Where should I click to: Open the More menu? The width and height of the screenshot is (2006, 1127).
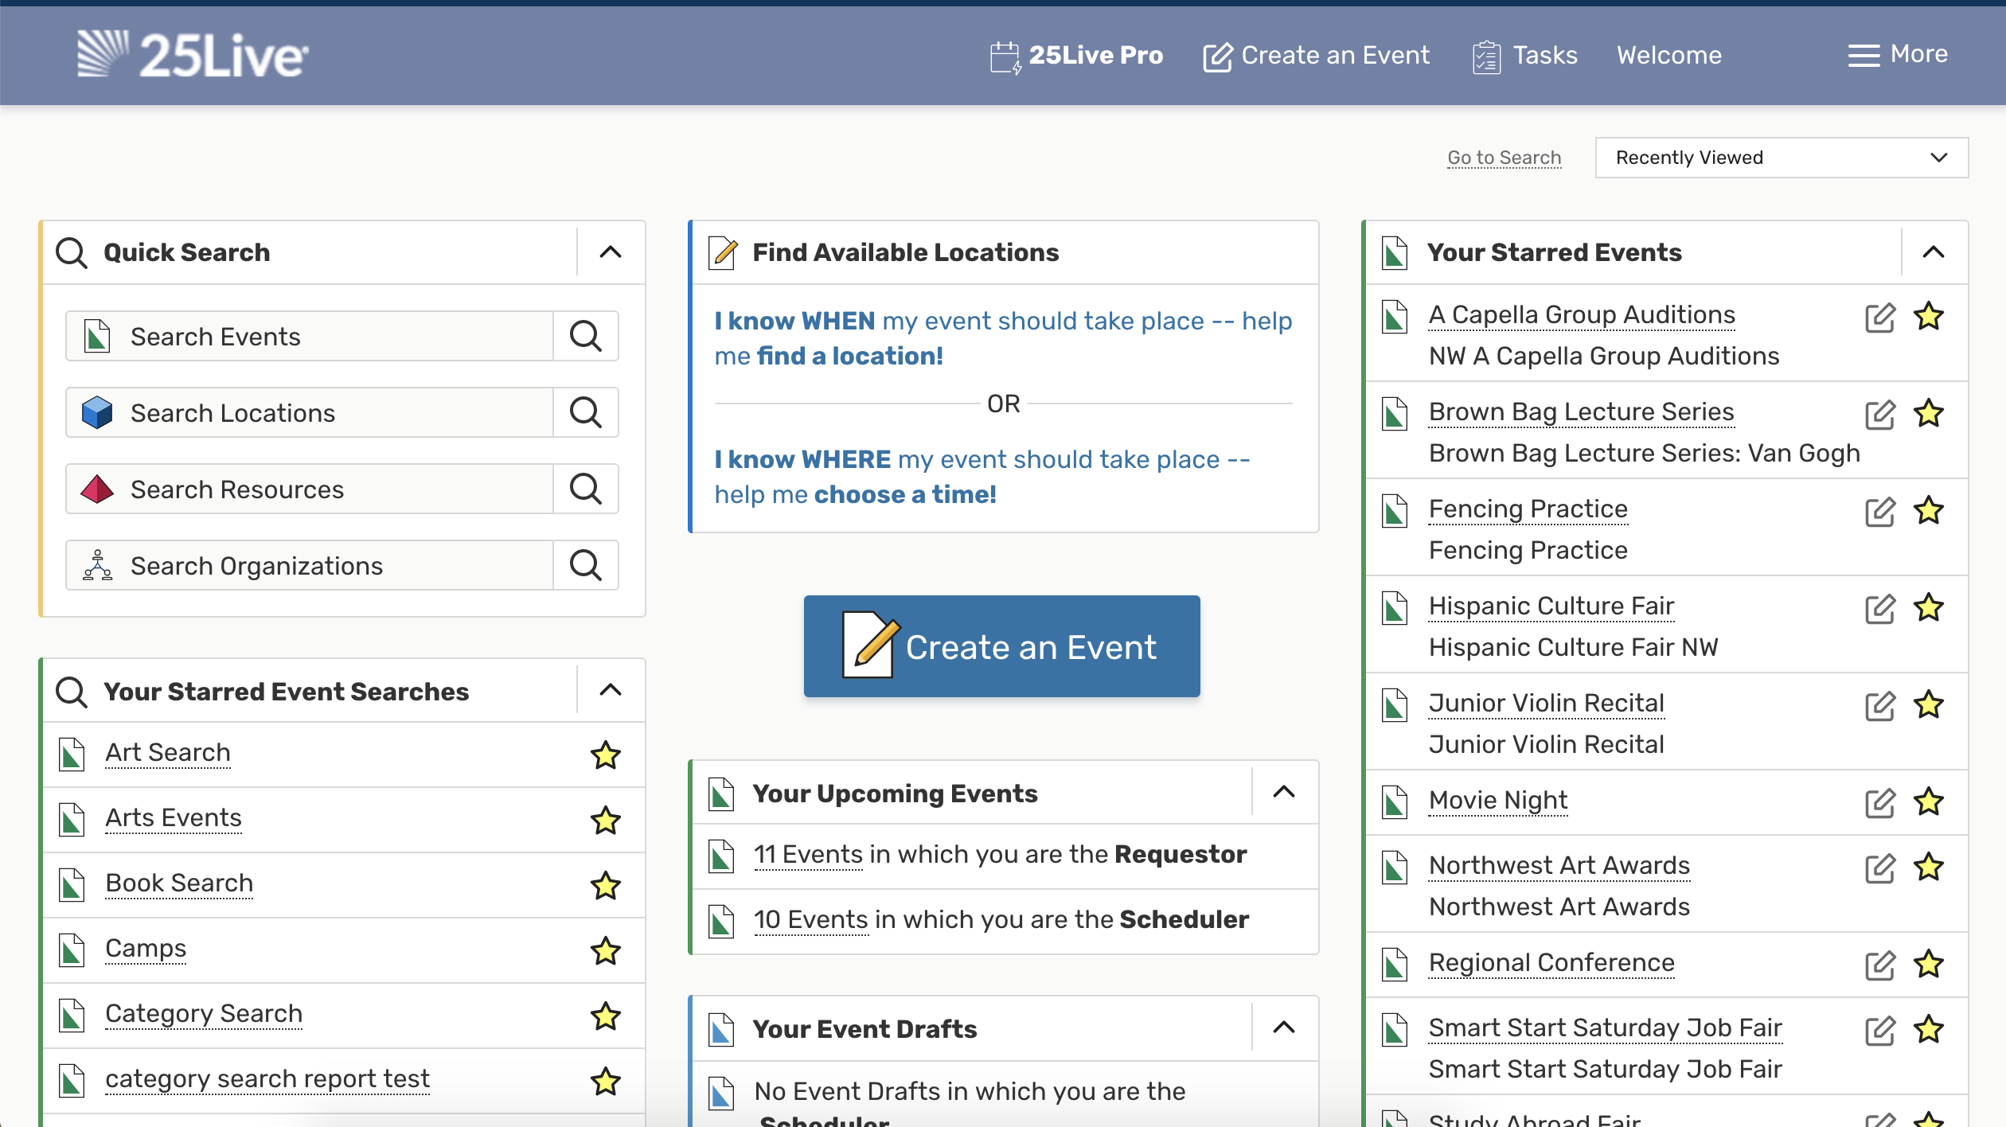[1898, 54]
